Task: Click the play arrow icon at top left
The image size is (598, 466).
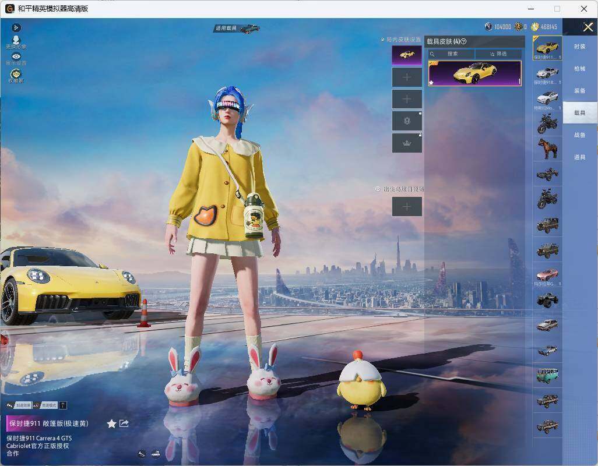Action: pos(16,27)
